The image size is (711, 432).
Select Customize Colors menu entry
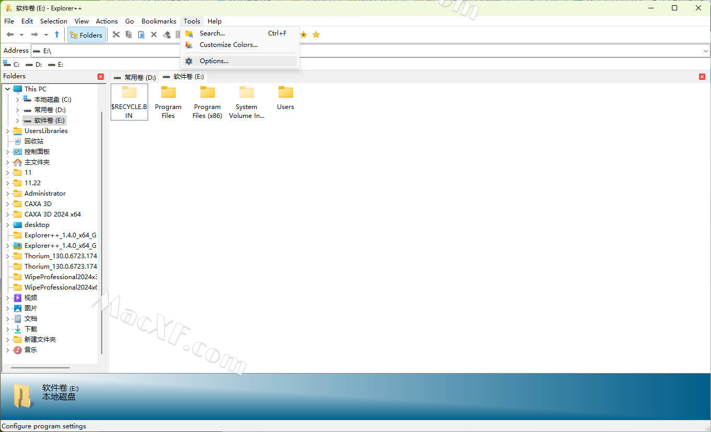[x=228, y=45]
